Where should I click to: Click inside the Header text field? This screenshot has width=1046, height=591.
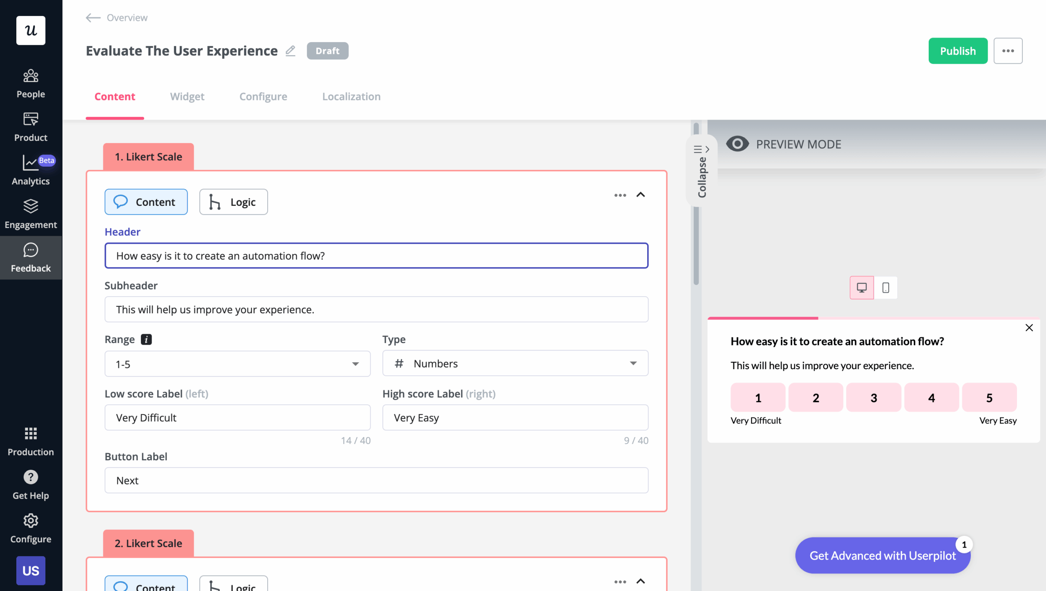coord(376,256)
